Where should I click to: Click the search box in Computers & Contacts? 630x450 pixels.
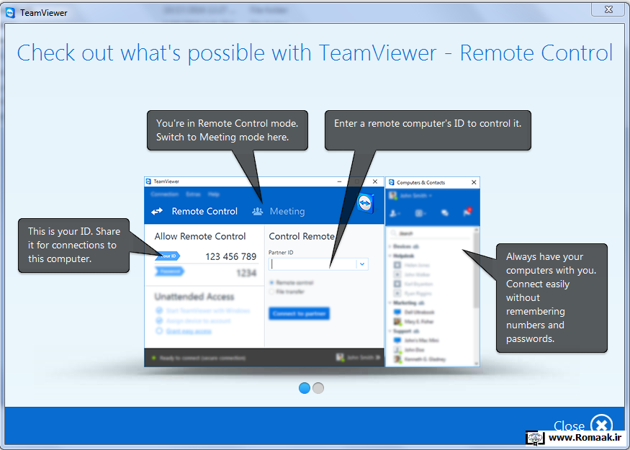tap(430, 233)
